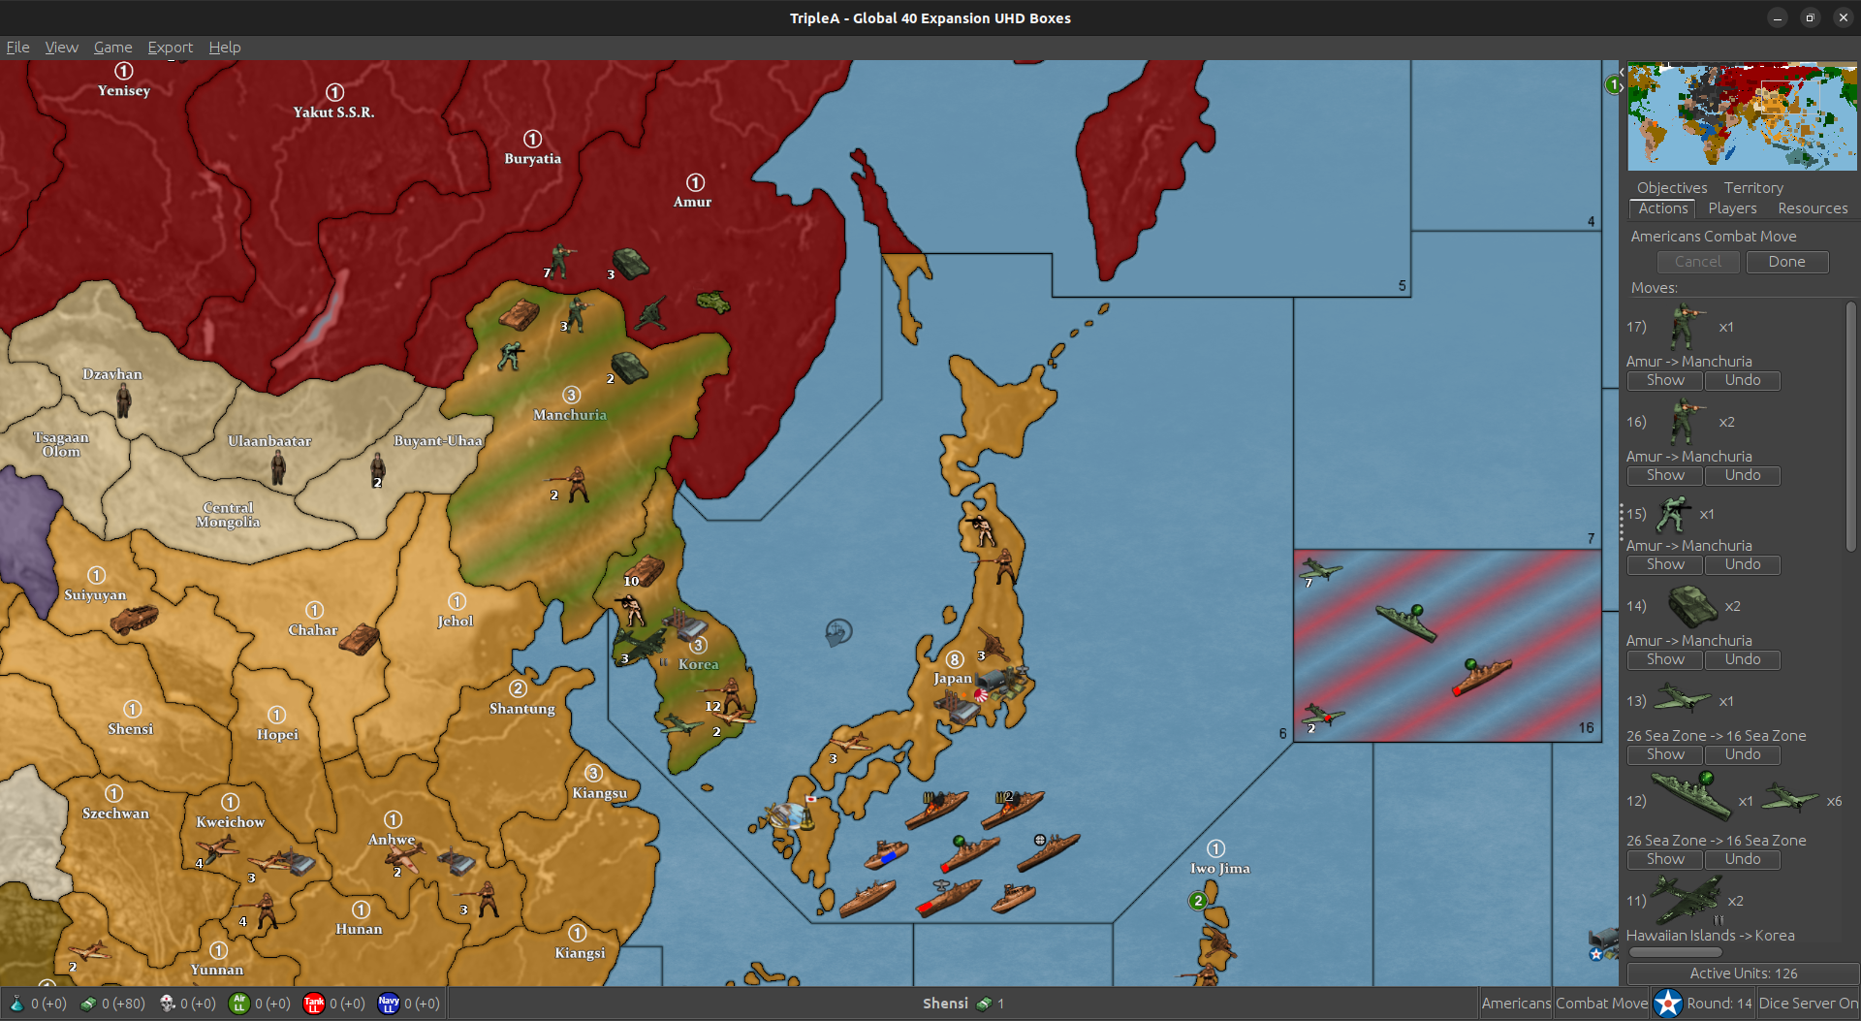The width and height of the screenshot is (1861, 1021).
Task: Select the tank in Chahar
Action: coord(360,639)
